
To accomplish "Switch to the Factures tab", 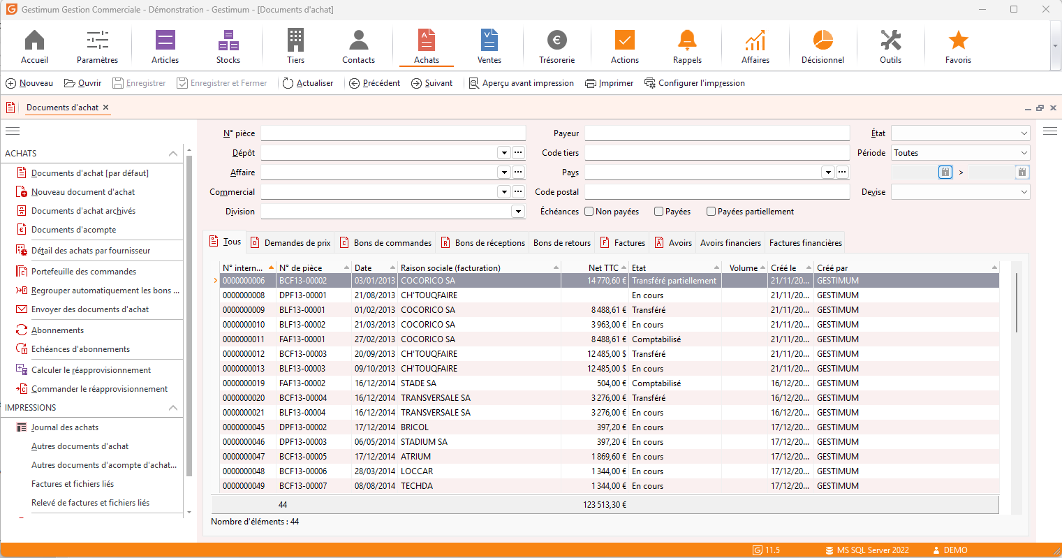I will pos(623,243).
